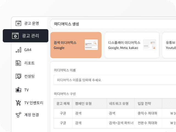The height and width of the screenshot is (132, 176).
Task: Click 구글 in the 전환수 최대화 row
Action: coord(63,123)
